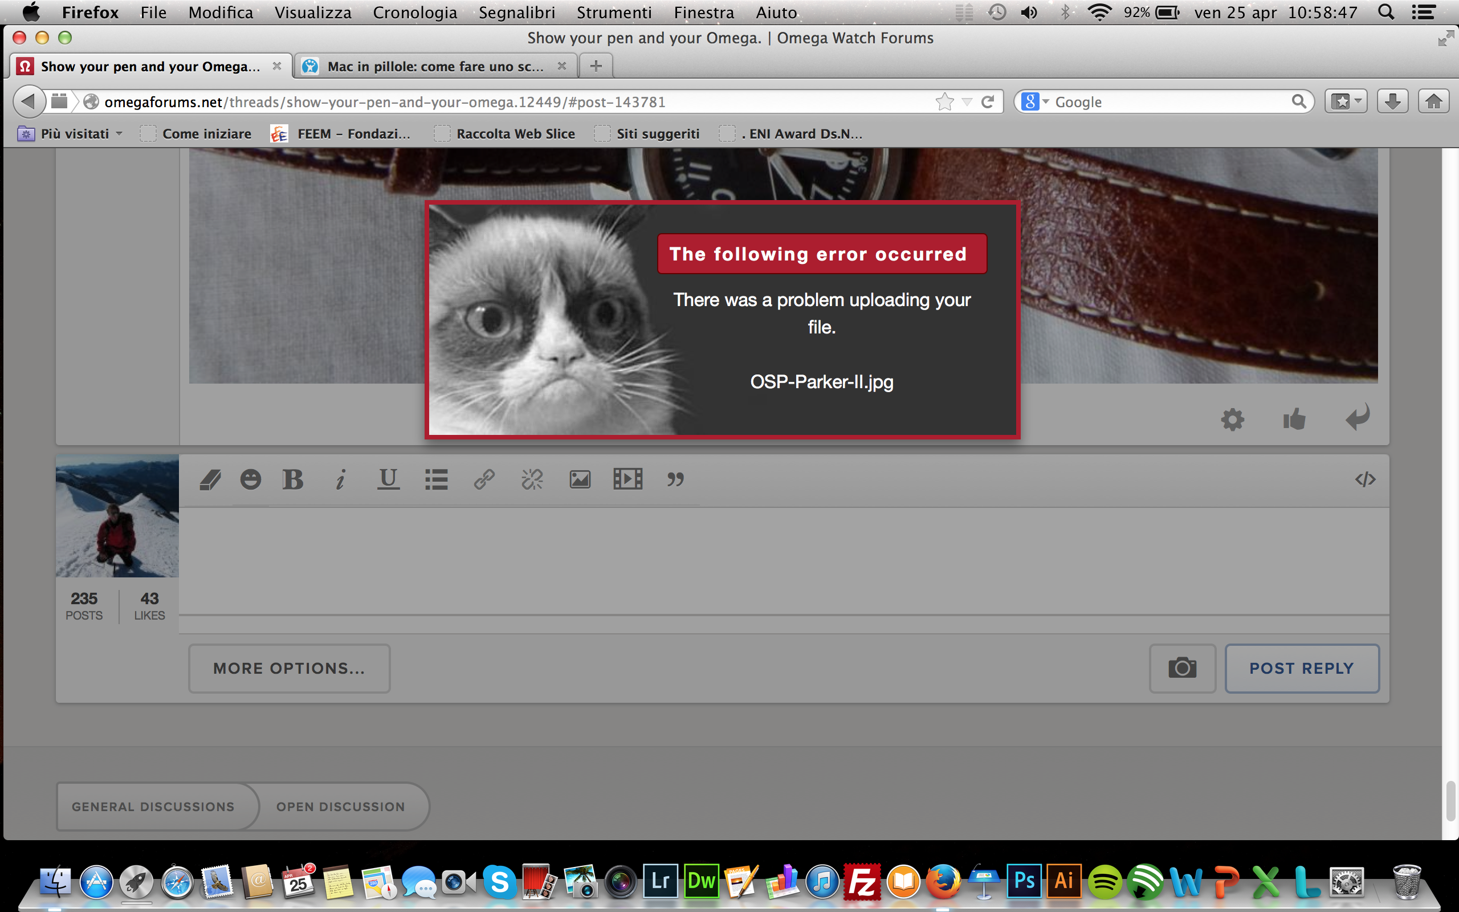Switch to Mac in pillole tab
The height and width of the screenshot is (912, 1459).
434,66
